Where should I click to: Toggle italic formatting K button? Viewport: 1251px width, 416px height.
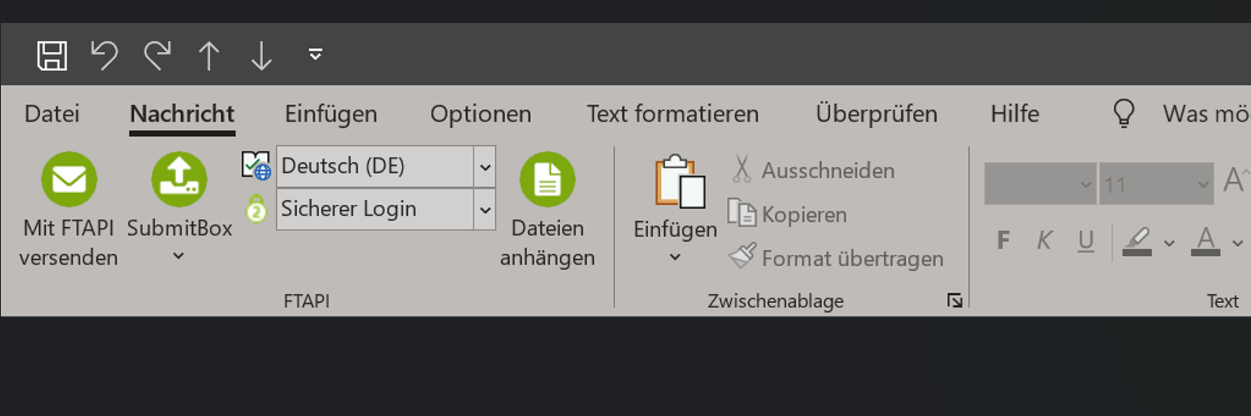(1044, 241)
